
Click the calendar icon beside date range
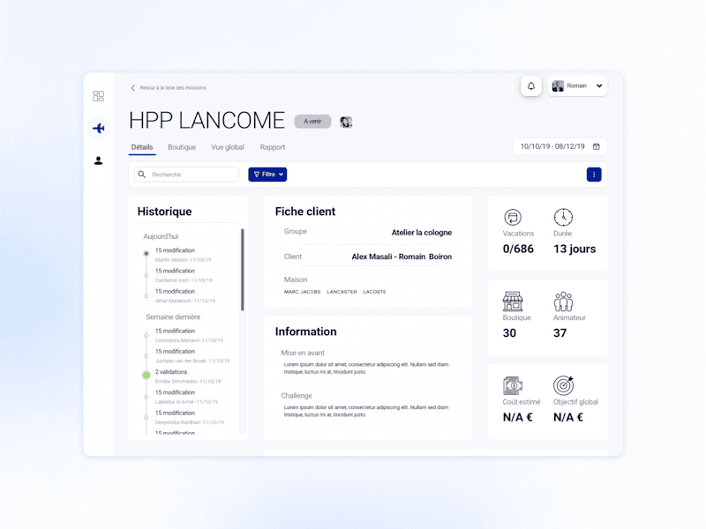(597, 146)
